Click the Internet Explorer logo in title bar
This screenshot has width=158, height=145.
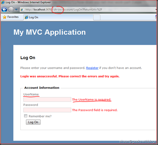click(3, 2)
